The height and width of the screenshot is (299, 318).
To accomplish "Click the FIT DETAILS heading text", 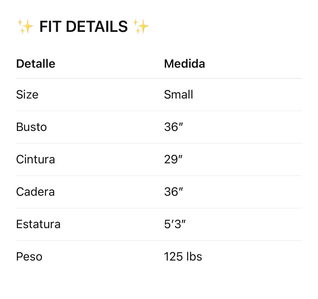I will pos(83,27).
